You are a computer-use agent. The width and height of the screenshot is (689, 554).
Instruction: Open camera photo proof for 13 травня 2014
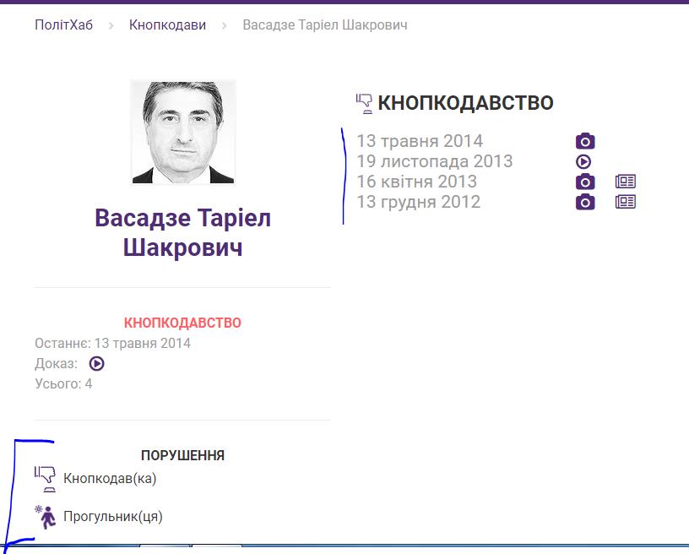tap(585, 141)
